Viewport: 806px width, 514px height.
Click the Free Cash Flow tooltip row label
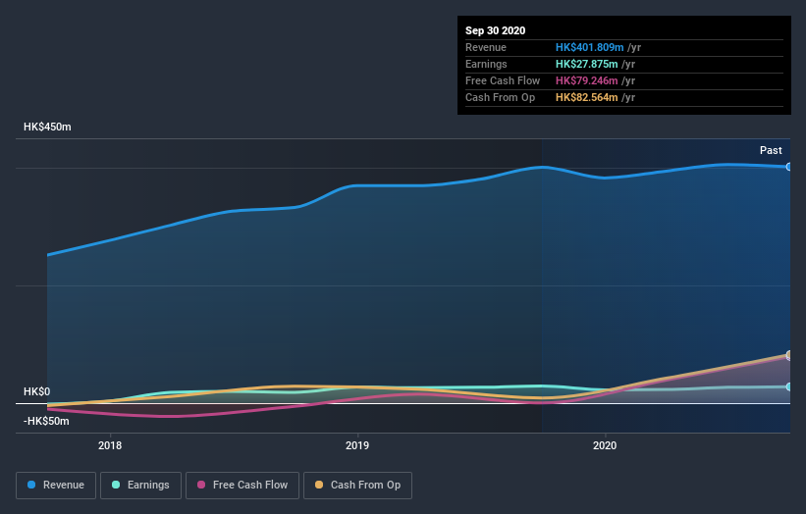tap(503, 80)
